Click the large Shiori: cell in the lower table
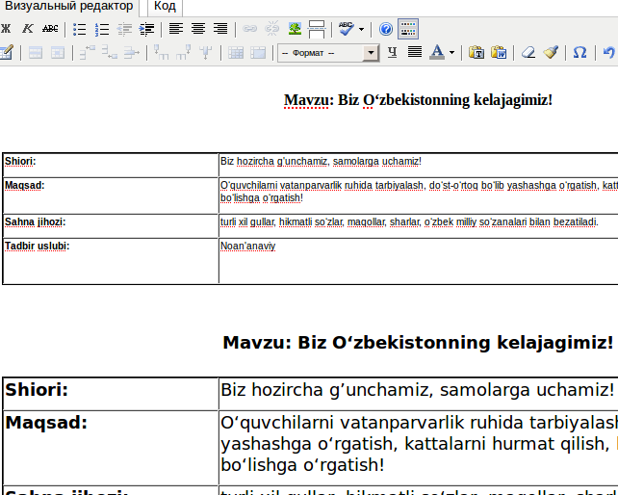 coord(111,394)
